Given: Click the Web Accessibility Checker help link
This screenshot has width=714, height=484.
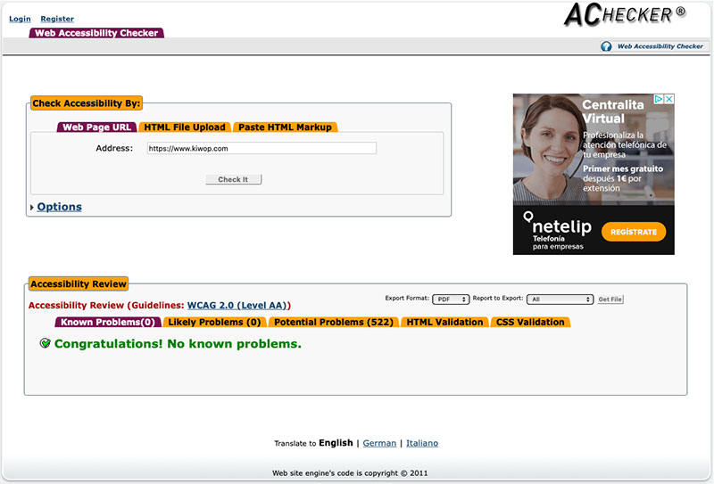Looking at the screenshot, I should [x=660, y=46].
